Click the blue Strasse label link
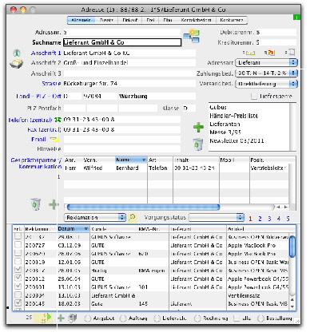 click(51, 84)
